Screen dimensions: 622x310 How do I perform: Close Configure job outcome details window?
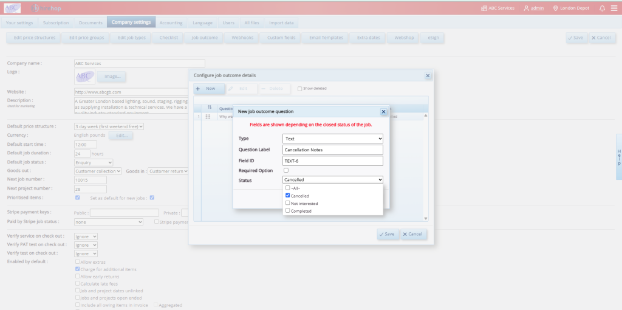click(x=428, y=75)
